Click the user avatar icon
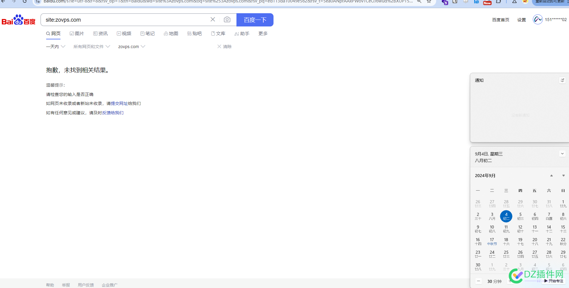The image size is (569, 288). point(538,20)
